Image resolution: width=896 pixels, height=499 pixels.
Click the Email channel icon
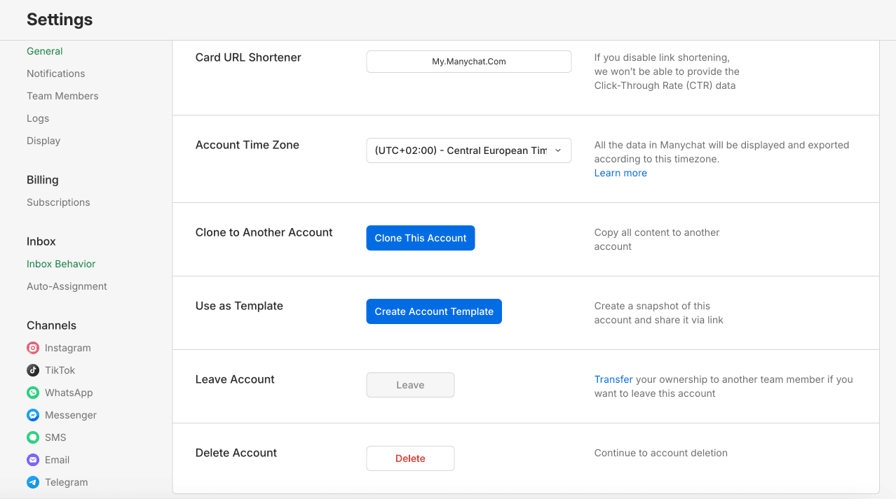click(33, 460)
